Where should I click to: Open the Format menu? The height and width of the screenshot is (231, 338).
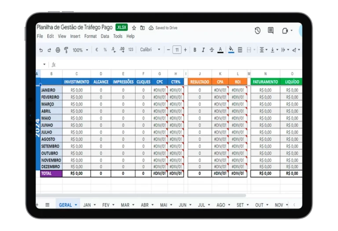pos(90,37)
